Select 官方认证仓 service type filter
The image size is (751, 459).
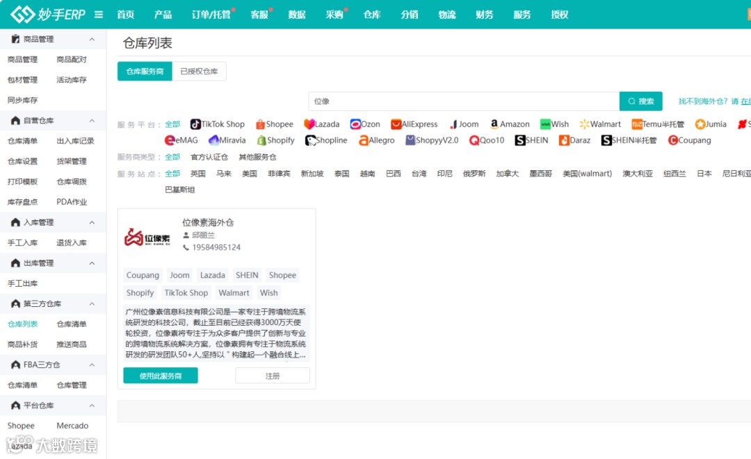pos(209,157)
